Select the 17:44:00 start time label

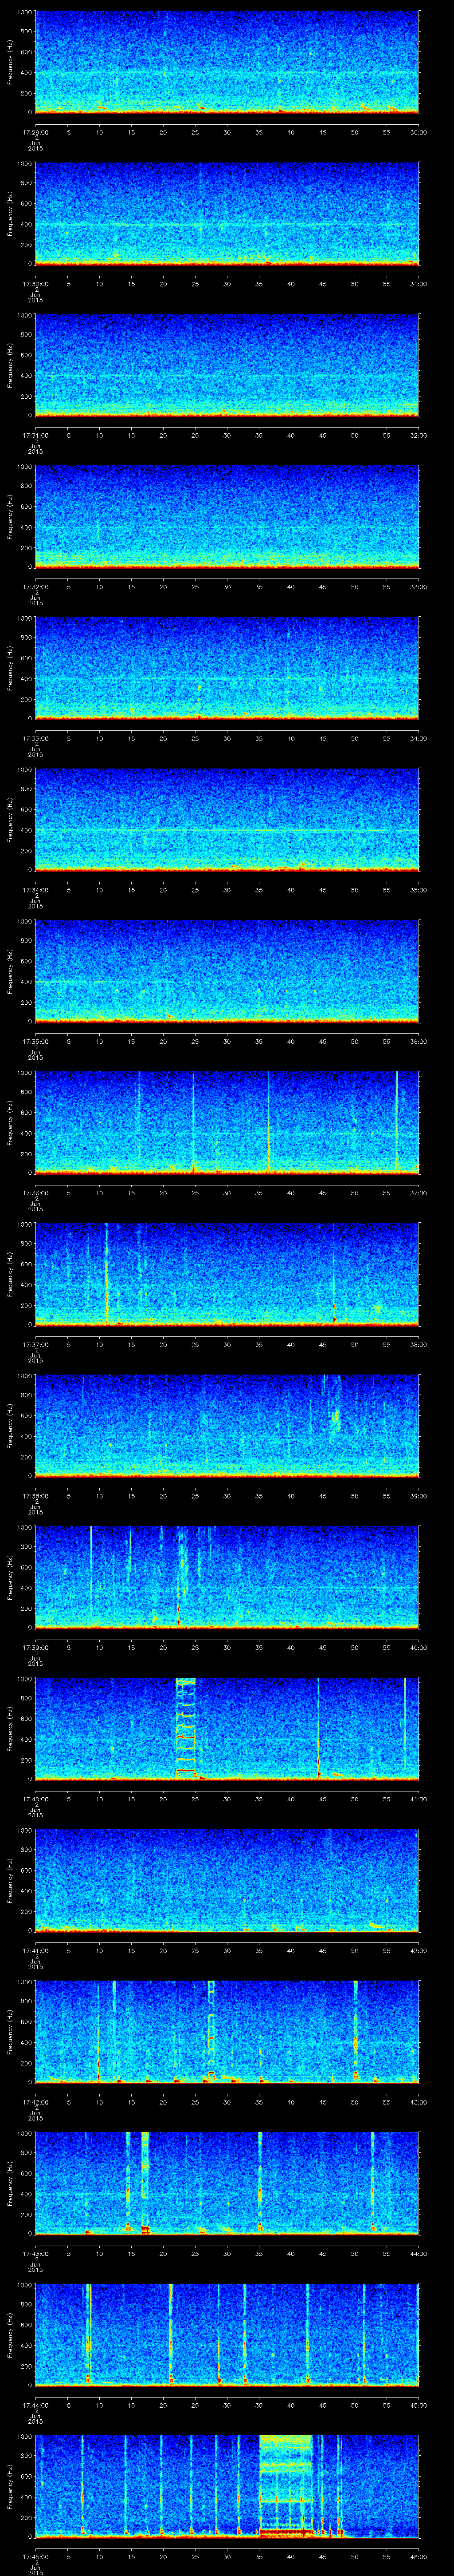pos(35,2405)
